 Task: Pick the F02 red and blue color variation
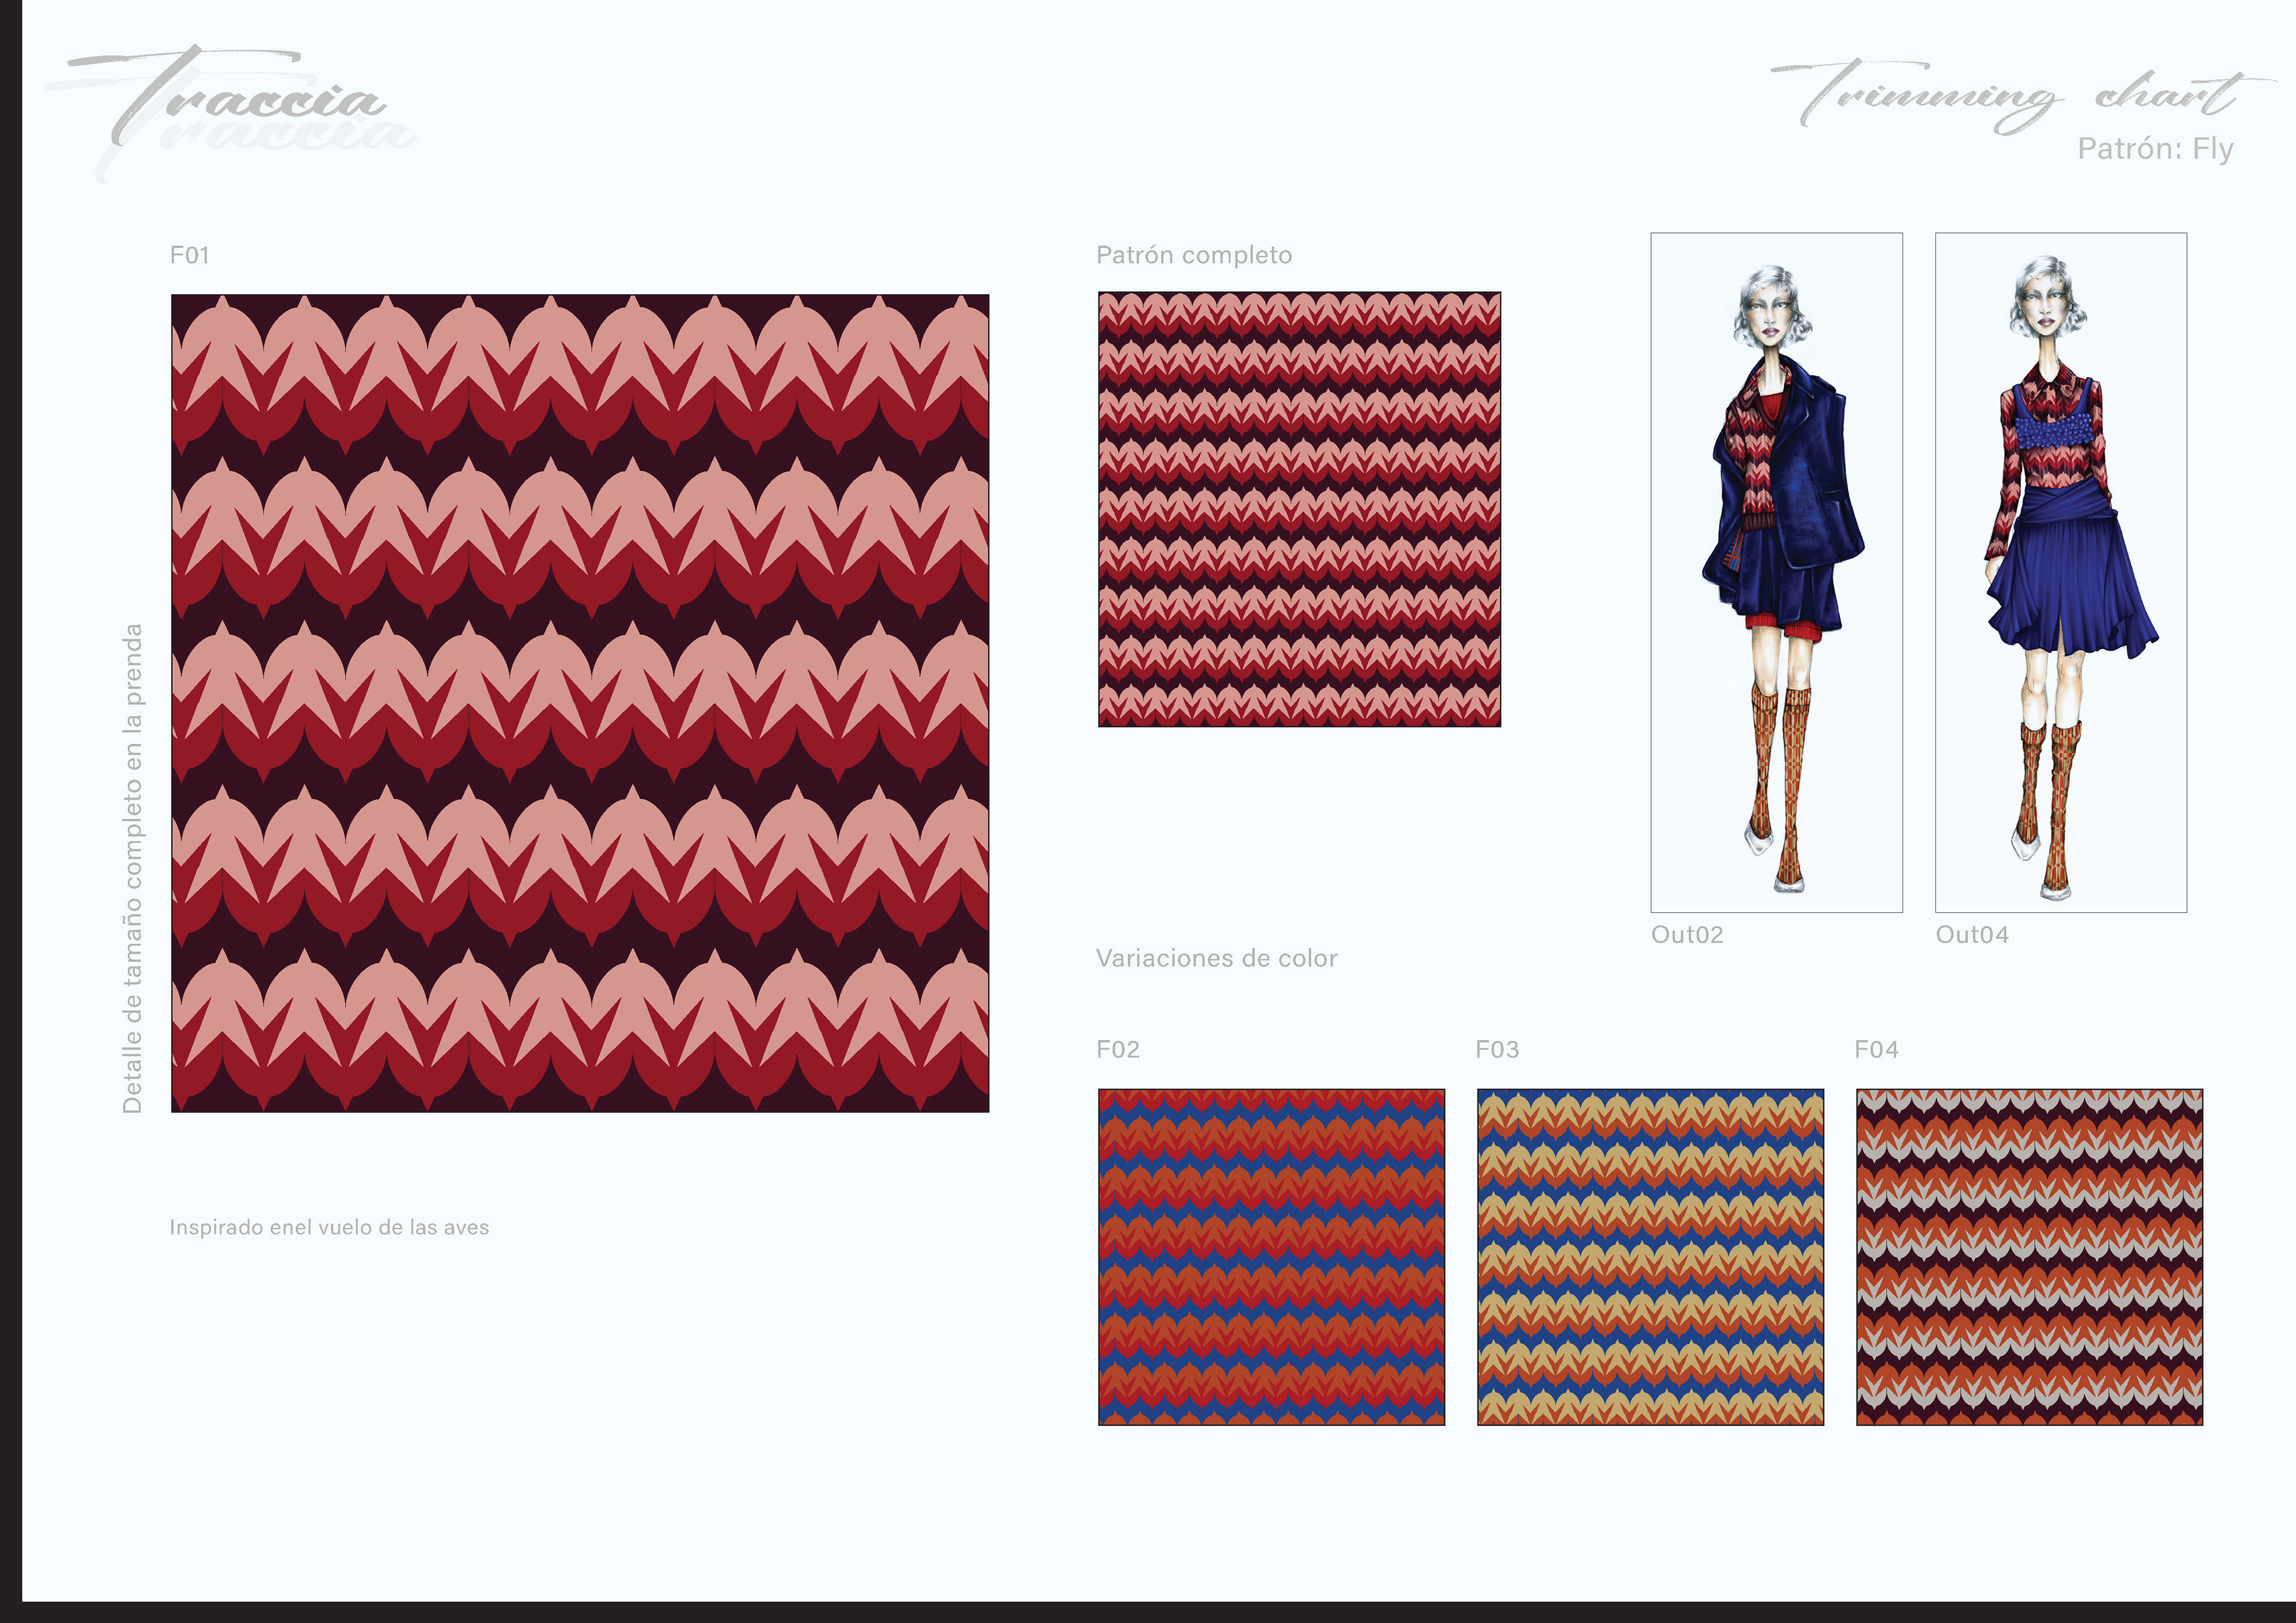[1271, 1257]
